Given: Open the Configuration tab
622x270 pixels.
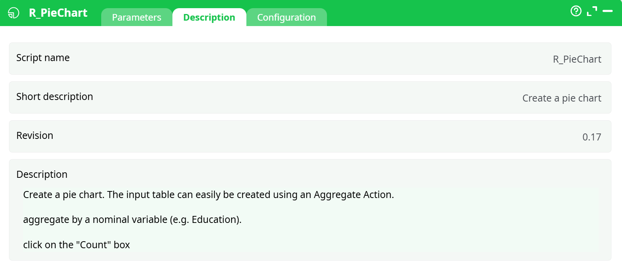Looking at the screenshot, I should coord(286,18).
